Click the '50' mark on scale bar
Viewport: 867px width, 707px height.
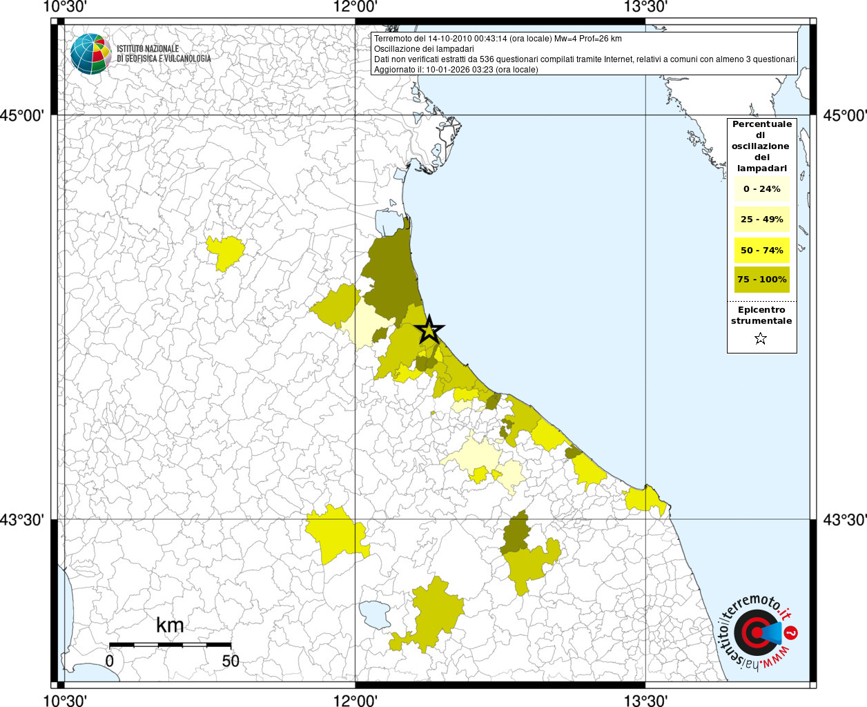[231, 661]
